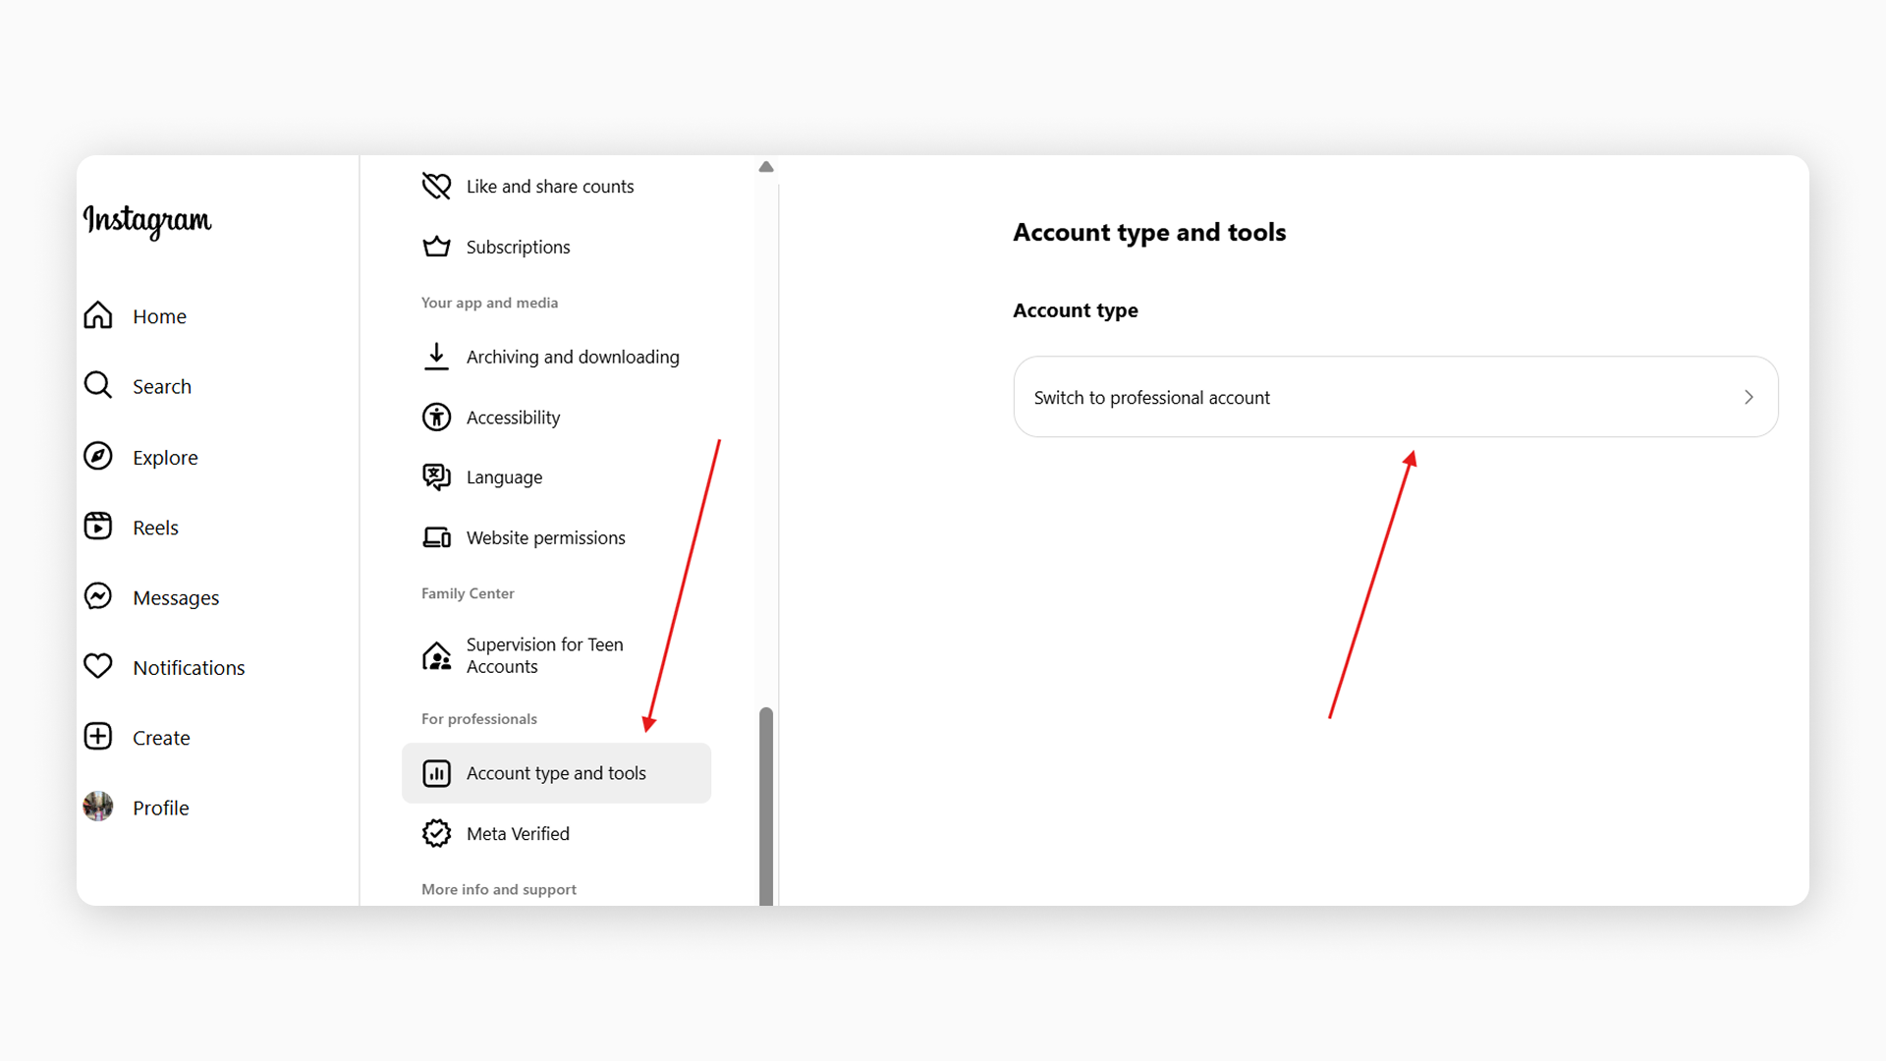Viewport: 1886px width, 1061px height.
Task: Open Meta Verified settings
Action: [x=556, y=833]
